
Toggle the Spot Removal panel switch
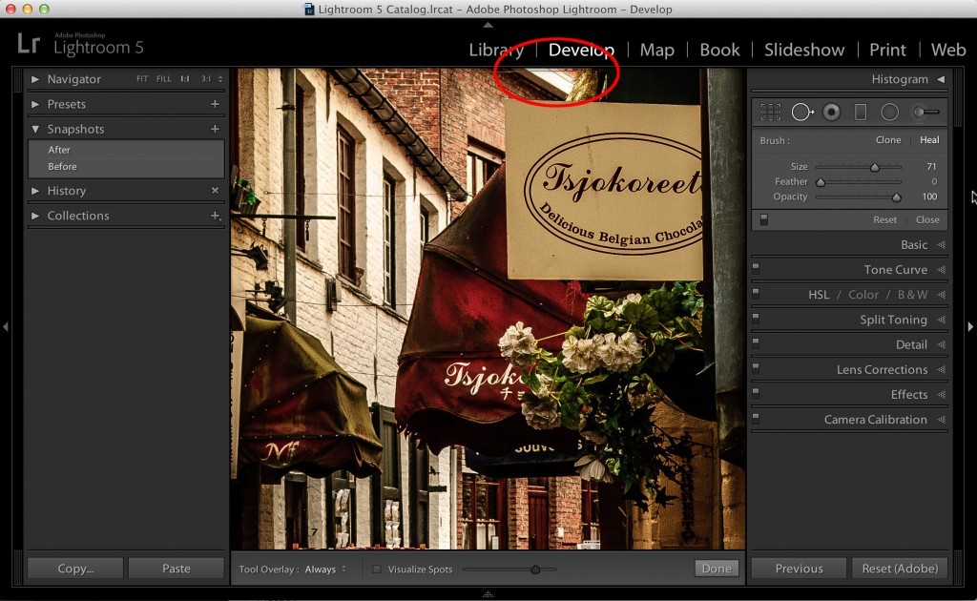coord(764,219)
